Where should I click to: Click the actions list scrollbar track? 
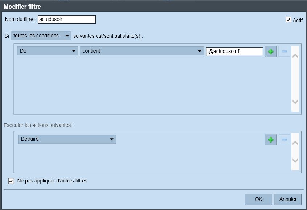[295, 152]
